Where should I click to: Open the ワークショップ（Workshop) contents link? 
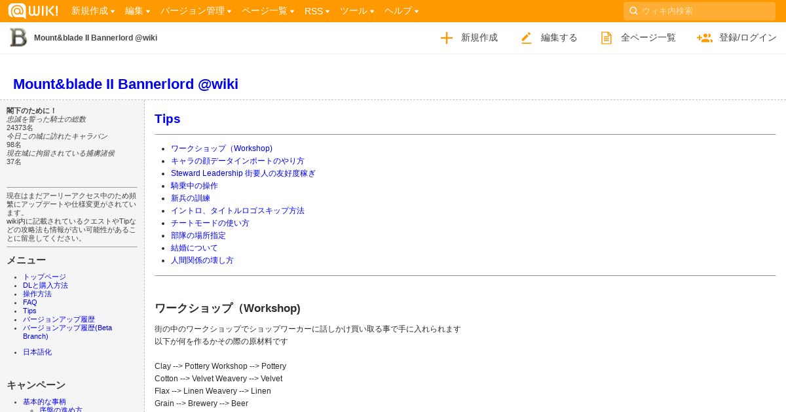click(221, 148)
